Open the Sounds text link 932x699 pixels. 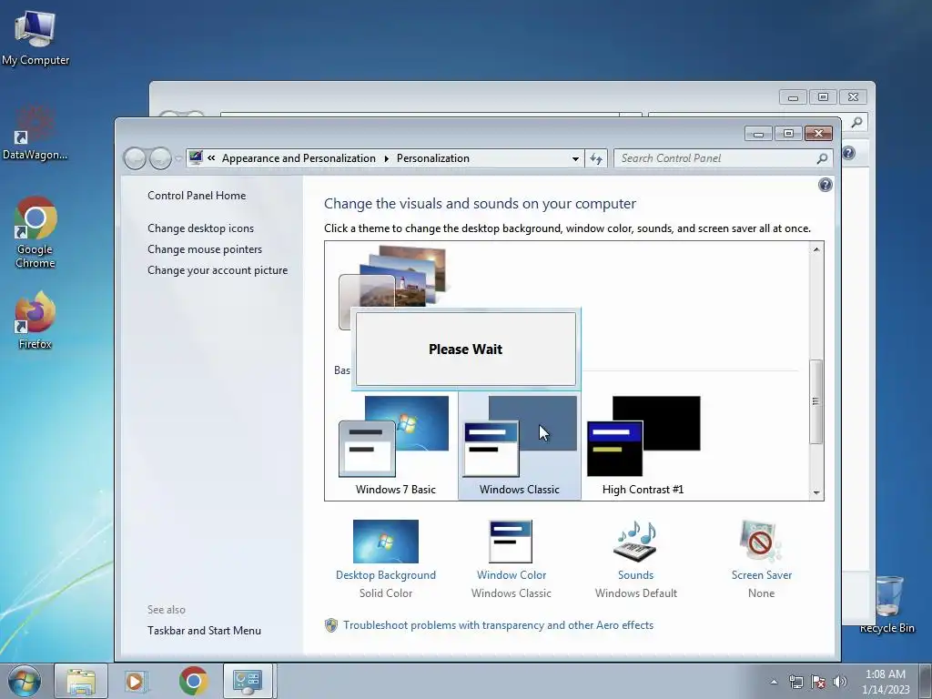(x=635, y=575)
